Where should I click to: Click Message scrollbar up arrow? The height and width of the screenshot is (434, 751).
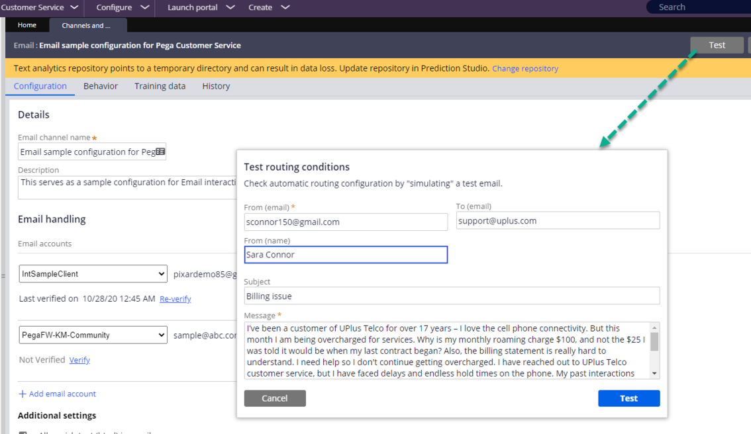[x=654, y=327]
